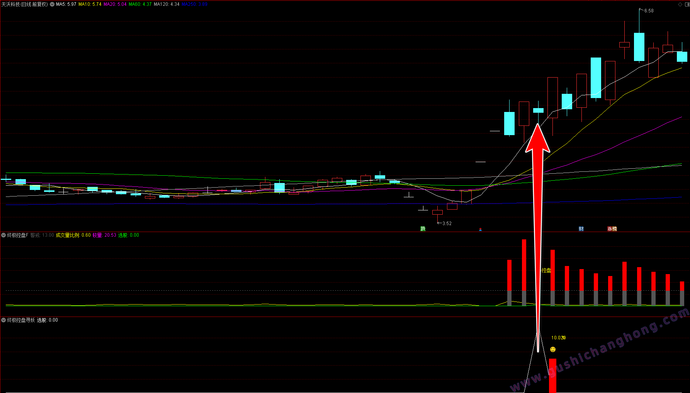
Task: Click the 成交量比例: 0.60 value
Action: click(73, 235)
